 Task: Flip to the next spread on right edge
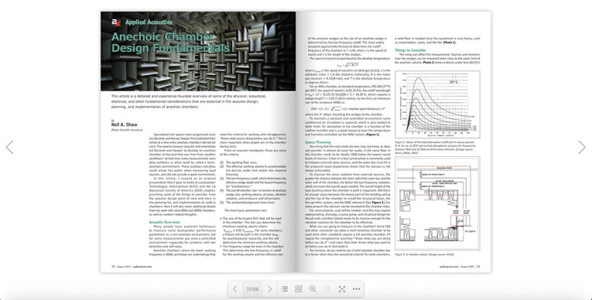pos(582,147)
